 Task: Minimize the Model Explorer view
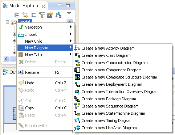click(x=60, y=5)
